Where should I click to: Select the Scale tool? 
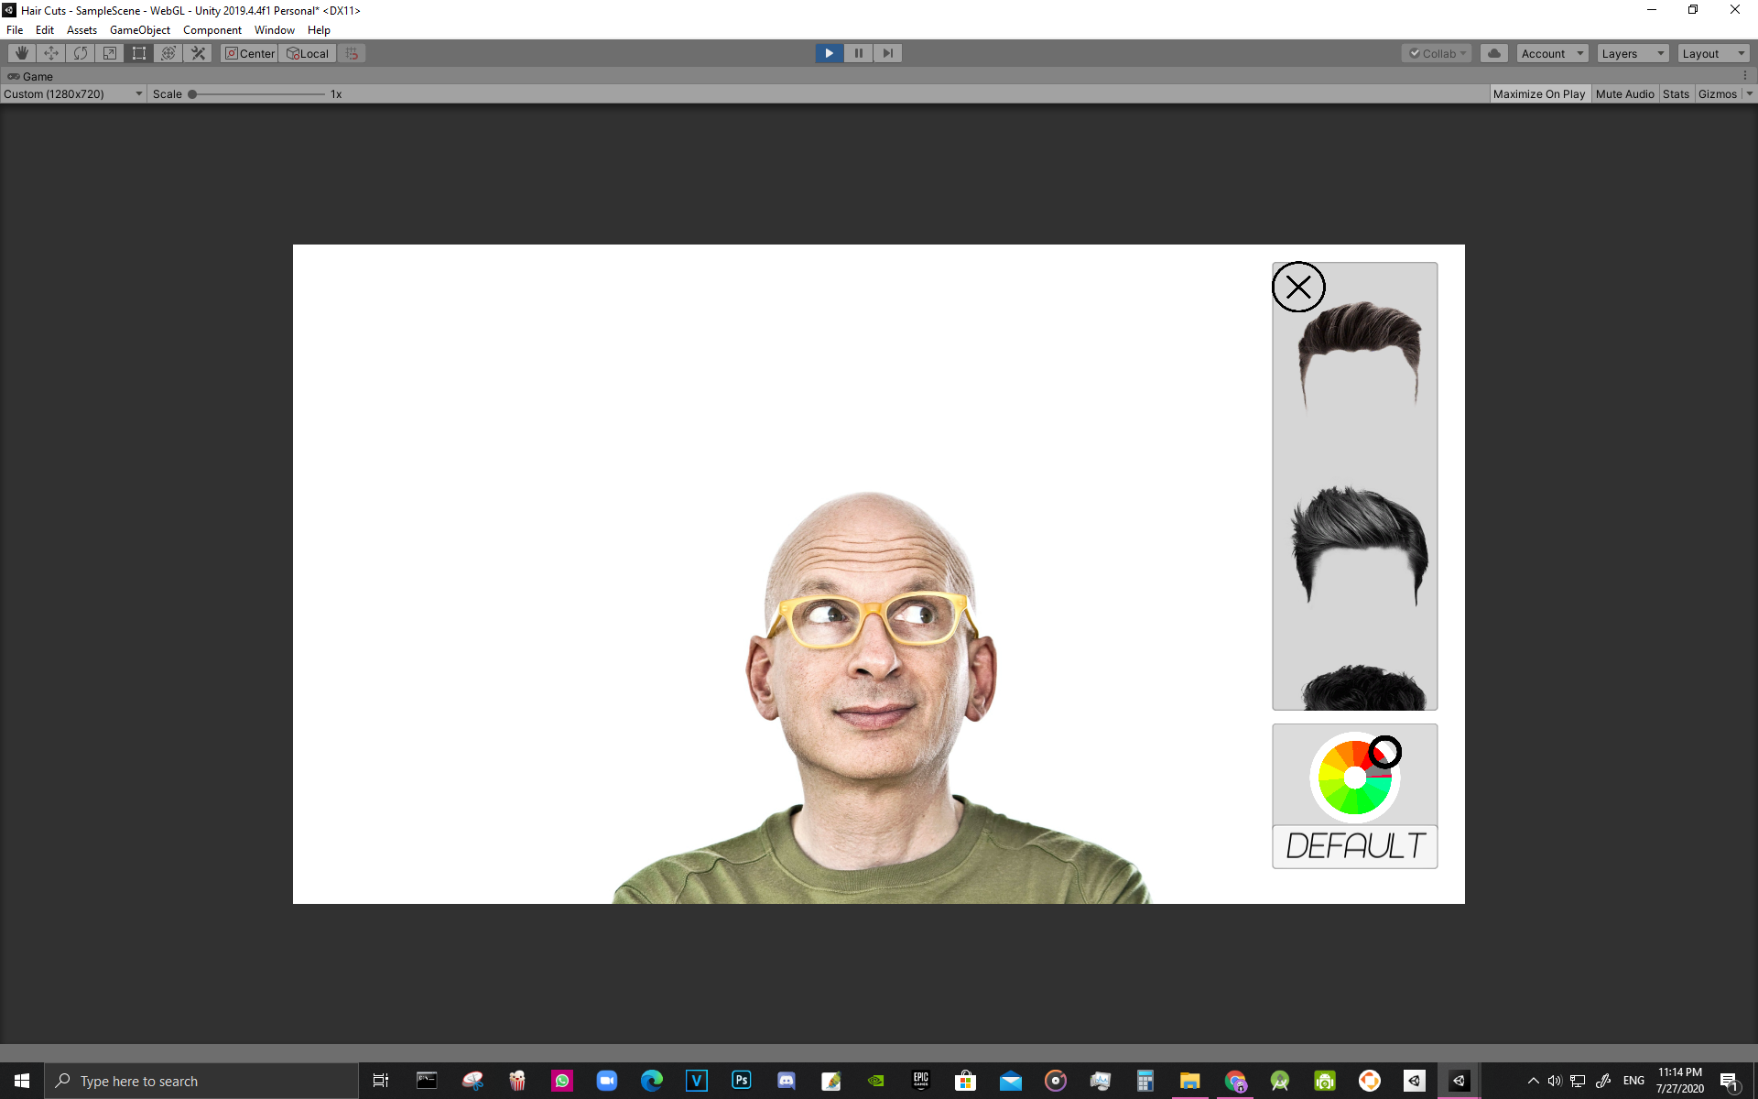click(x=110, y=53)
